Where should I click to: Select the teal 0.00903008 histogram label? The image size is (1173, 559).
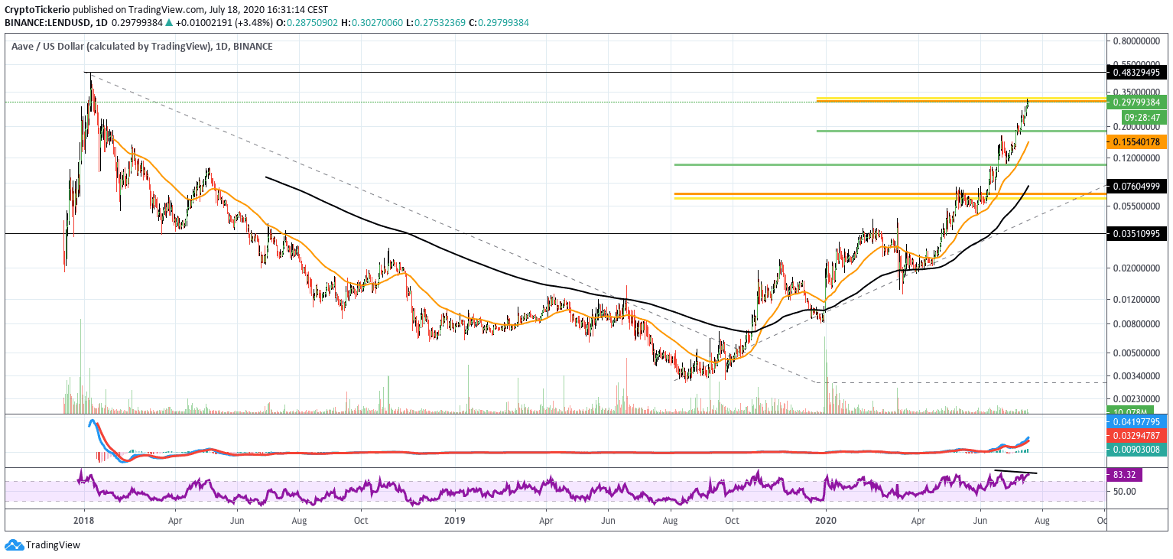[1136, 449]
